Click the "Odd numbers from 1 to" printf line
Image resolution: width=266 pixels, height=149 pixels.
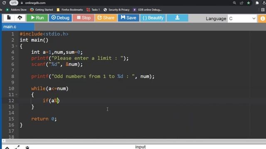click(x=93, y=77)
